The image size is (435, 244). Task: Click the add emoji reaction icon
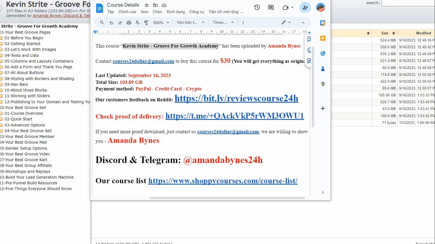click(x=309, y=50)
